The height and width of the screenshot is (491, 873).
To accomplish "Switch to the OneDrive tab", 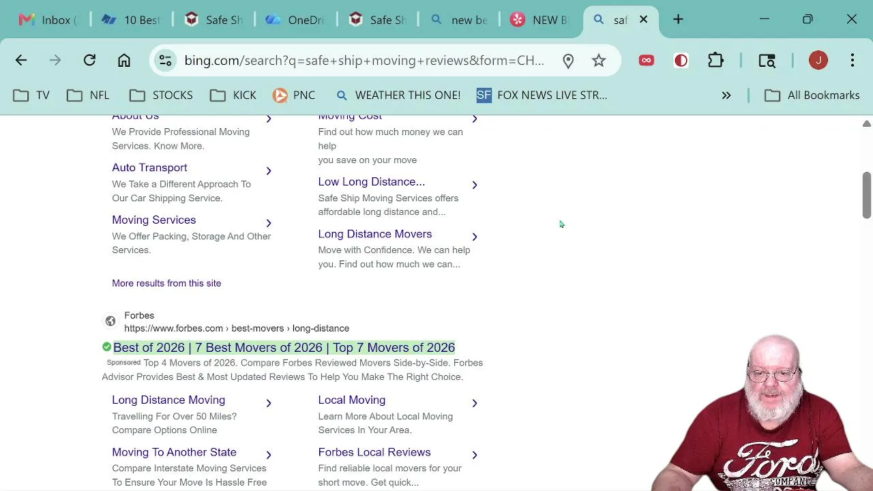I will [295, 20].
